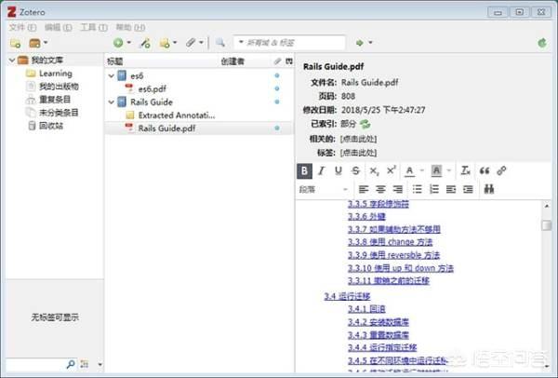Collapse the es6 item row

click(x=111, y=76)
